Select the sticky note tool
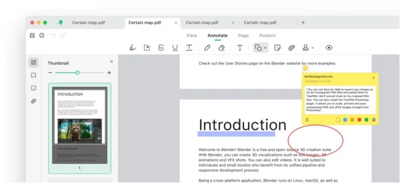The height and width of the screenshot is (183, 400). tap(277, 48)
